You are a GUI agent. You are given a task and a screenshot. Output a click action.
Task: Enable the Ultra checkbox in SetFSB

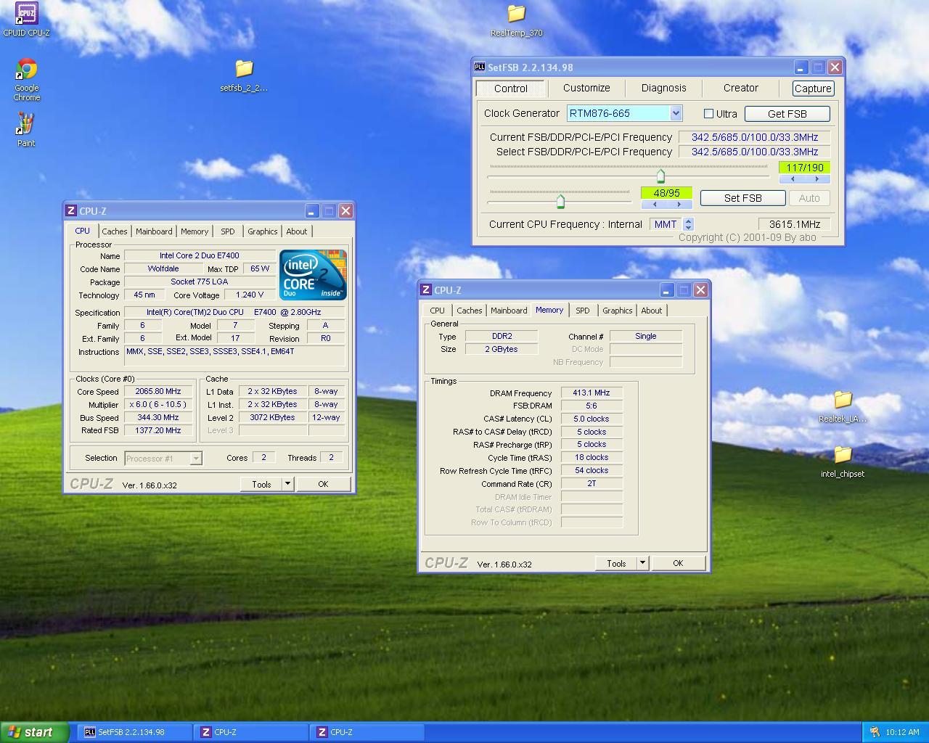(x=708, y=113)
